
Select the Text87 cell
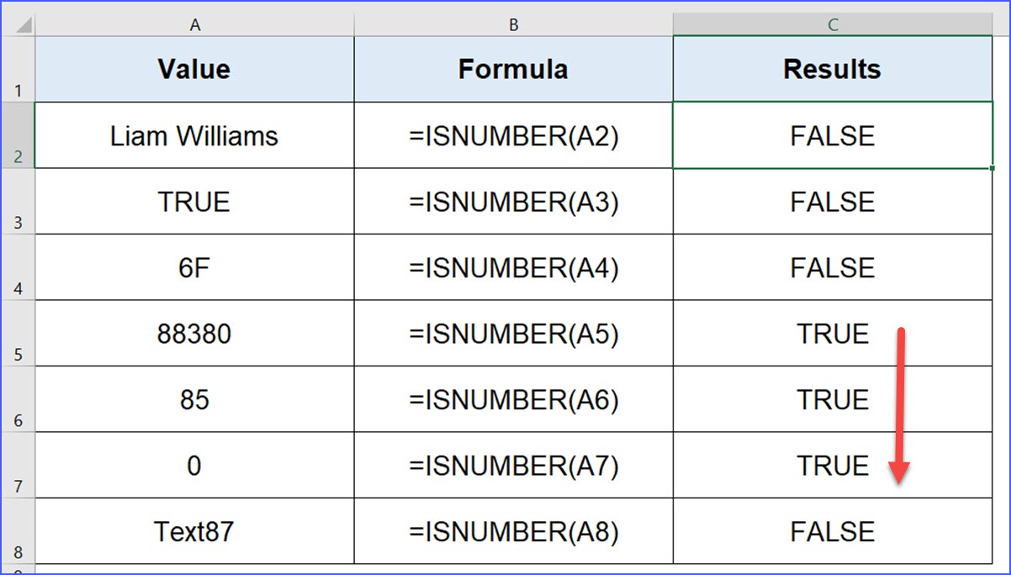point(194,532)
